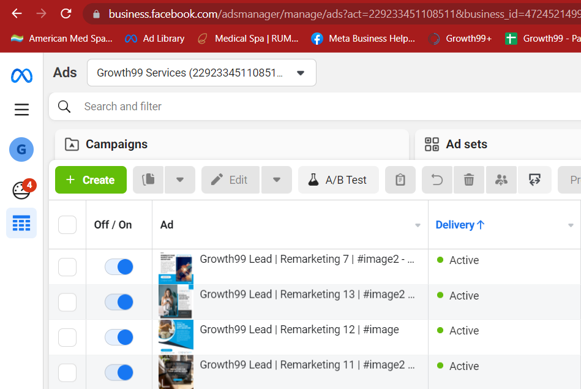Click the Edit button
This screenshot has width=581, height=389.
click(x=230, y=180)
